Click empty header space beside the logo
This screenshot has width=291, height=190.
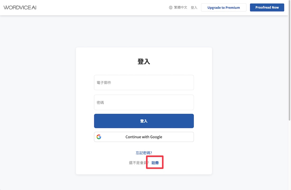(x=102, y=8)
